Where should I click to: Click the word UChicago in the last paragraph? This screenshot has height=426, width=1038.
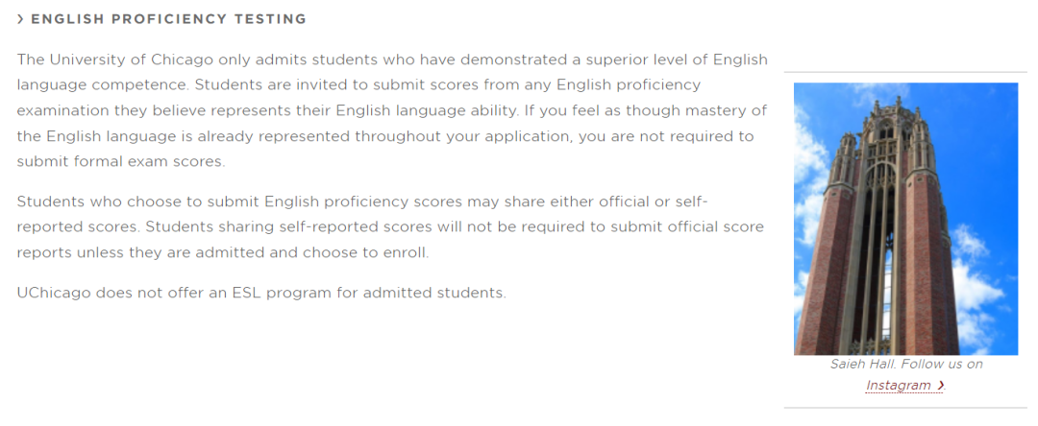pos(54,293)
